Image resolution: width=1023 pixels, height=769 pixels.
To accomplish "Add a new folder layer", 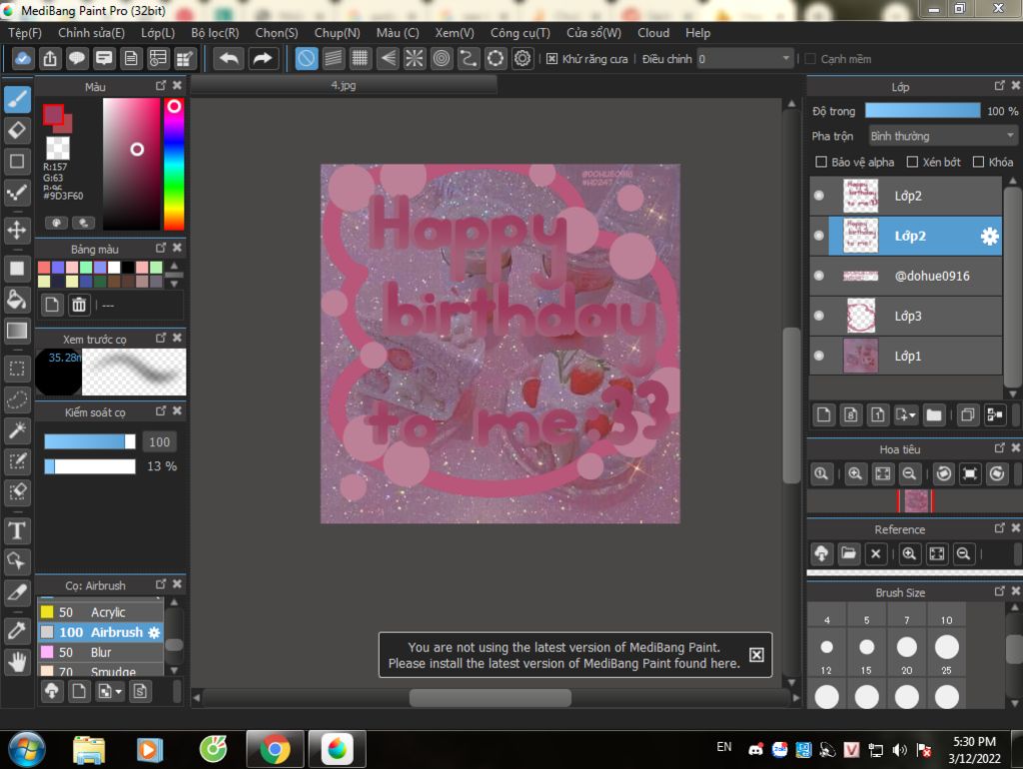I will pos(934,414).
